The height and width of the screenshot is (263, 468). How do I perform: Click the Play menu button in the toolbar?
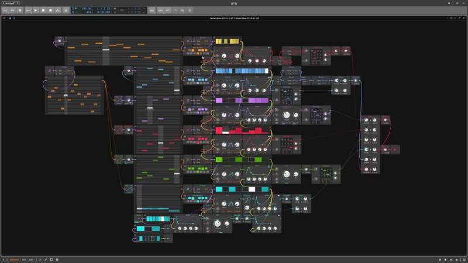(12, 11)
